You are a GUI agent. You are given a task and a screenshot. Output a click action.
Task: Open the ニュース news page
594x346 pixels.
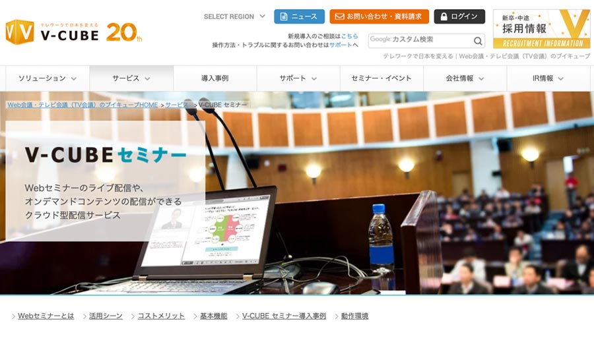tap(299, 16)
